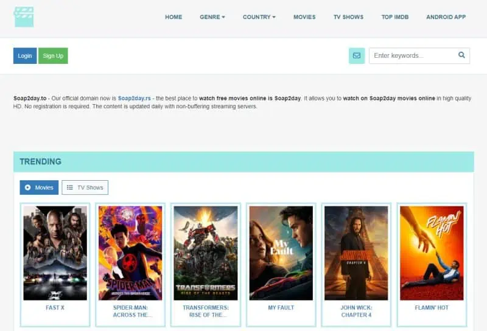This screenshot has height=331, width=487.
Task: Open the envelope contact icon button
Action: 357,55
